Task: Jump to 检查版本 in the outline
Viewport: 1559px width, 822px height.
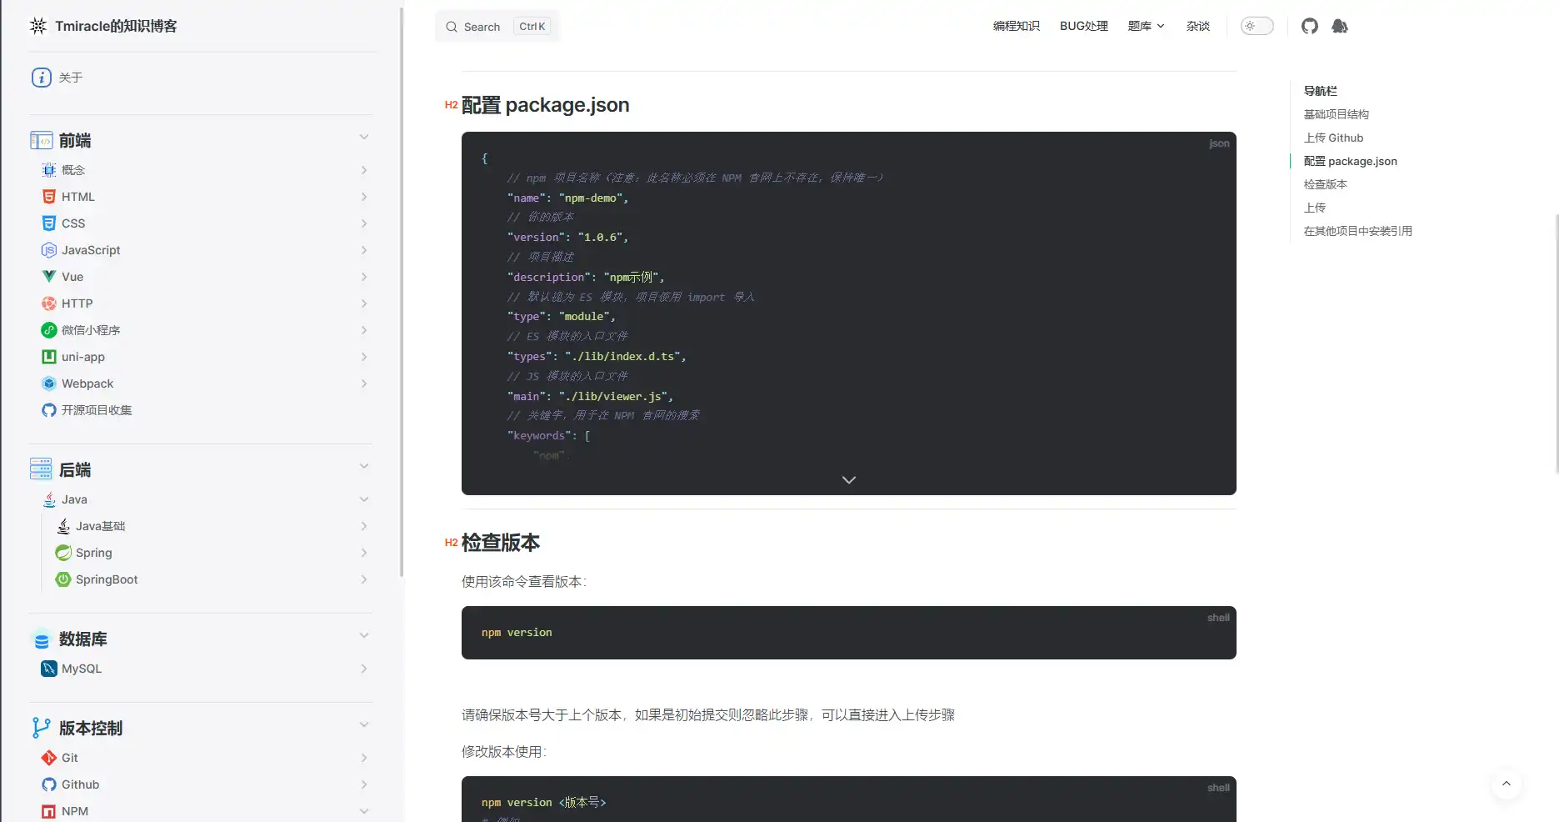Action: click(x=1325, y=184)
